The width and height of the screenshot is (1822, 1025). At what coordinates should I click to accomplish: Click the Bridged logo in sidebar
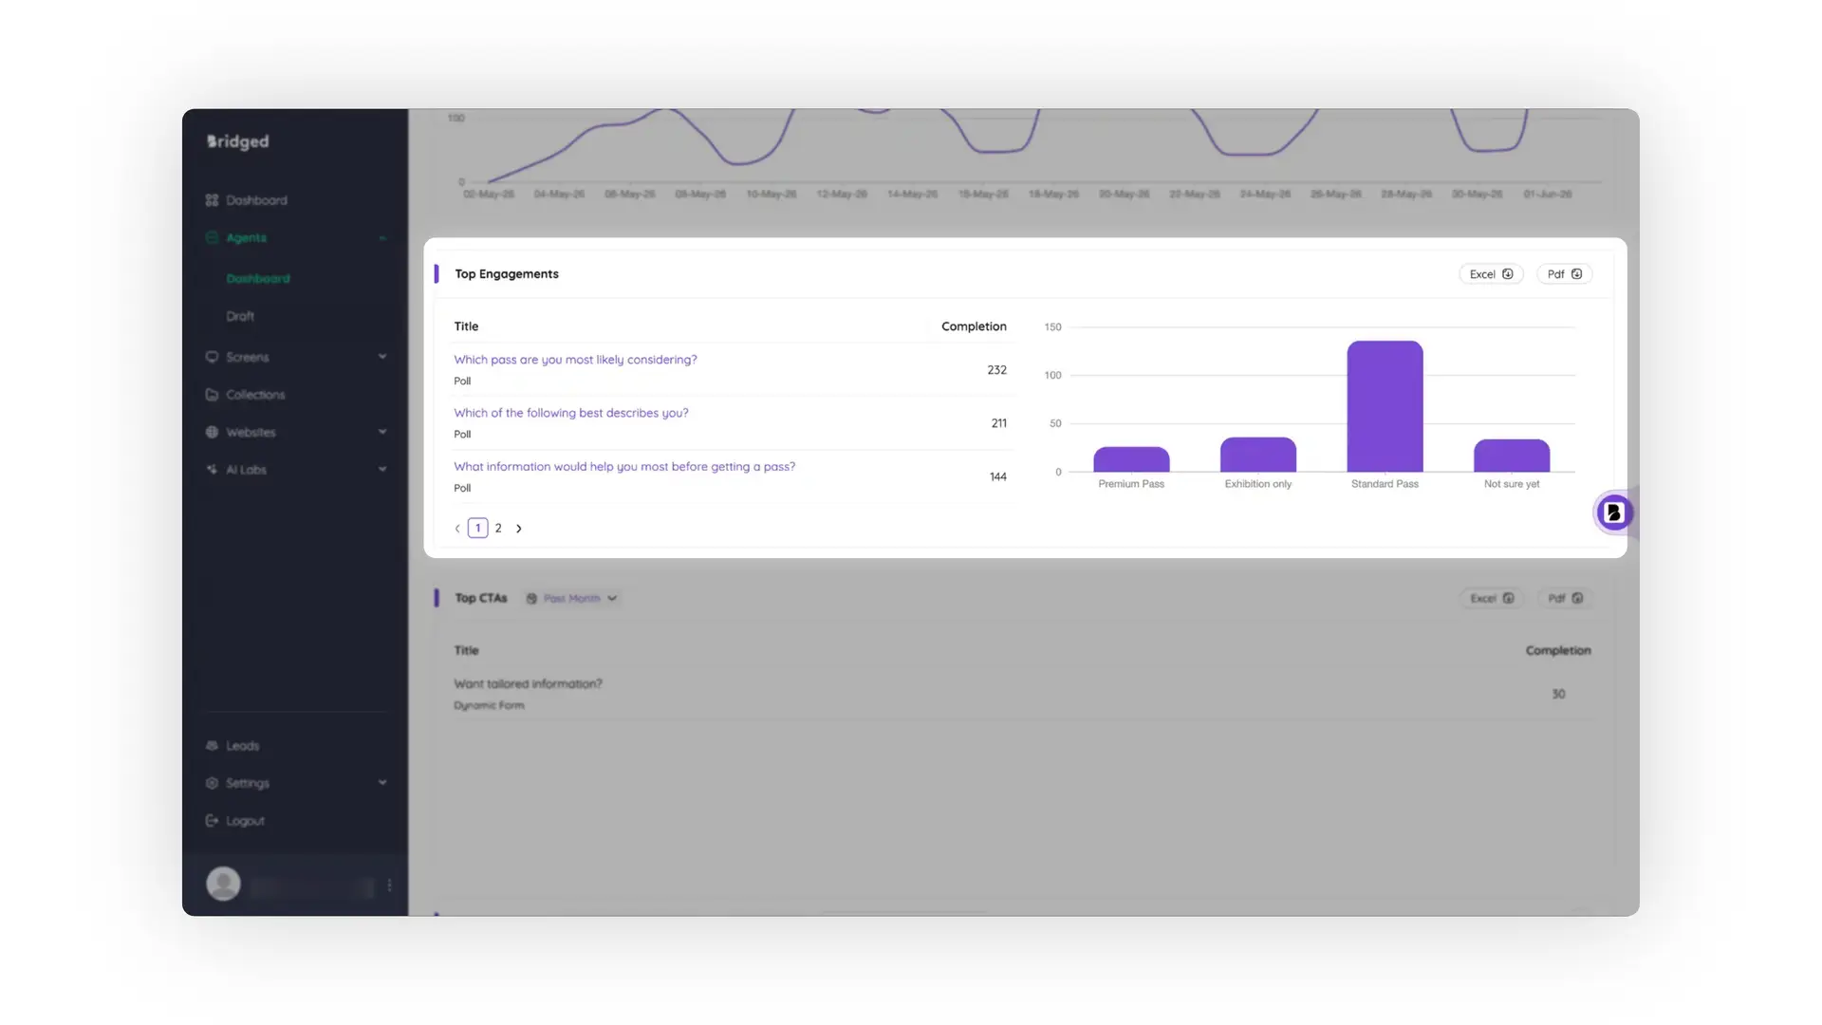pyautogui.click(x=238, y=141)
